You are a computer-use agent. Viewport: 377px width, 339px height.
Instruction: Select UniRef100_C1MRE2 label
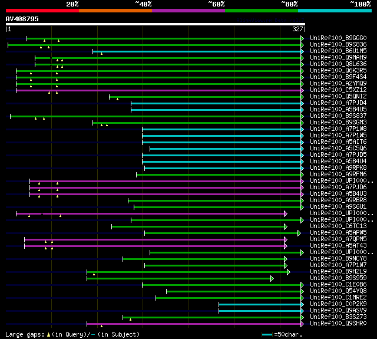(x=338, y=298)
